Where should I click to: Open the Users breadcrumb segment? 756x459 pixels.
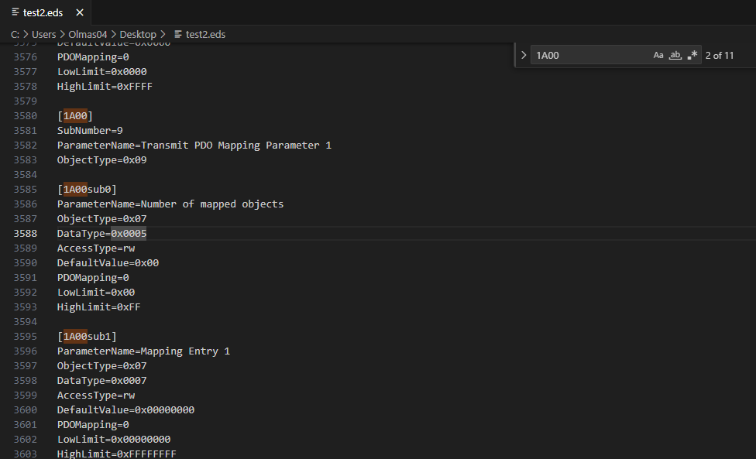(44, 34)
